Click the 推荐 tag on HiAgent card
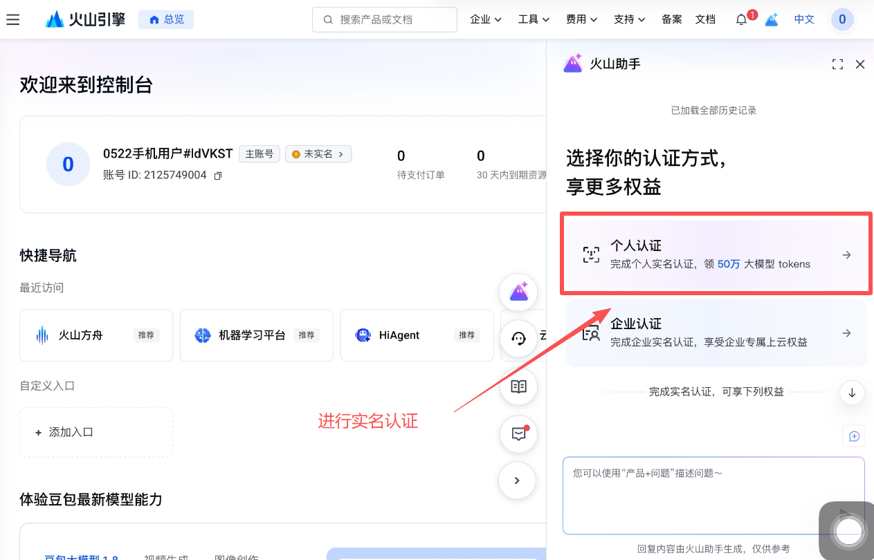 (467, 335)
